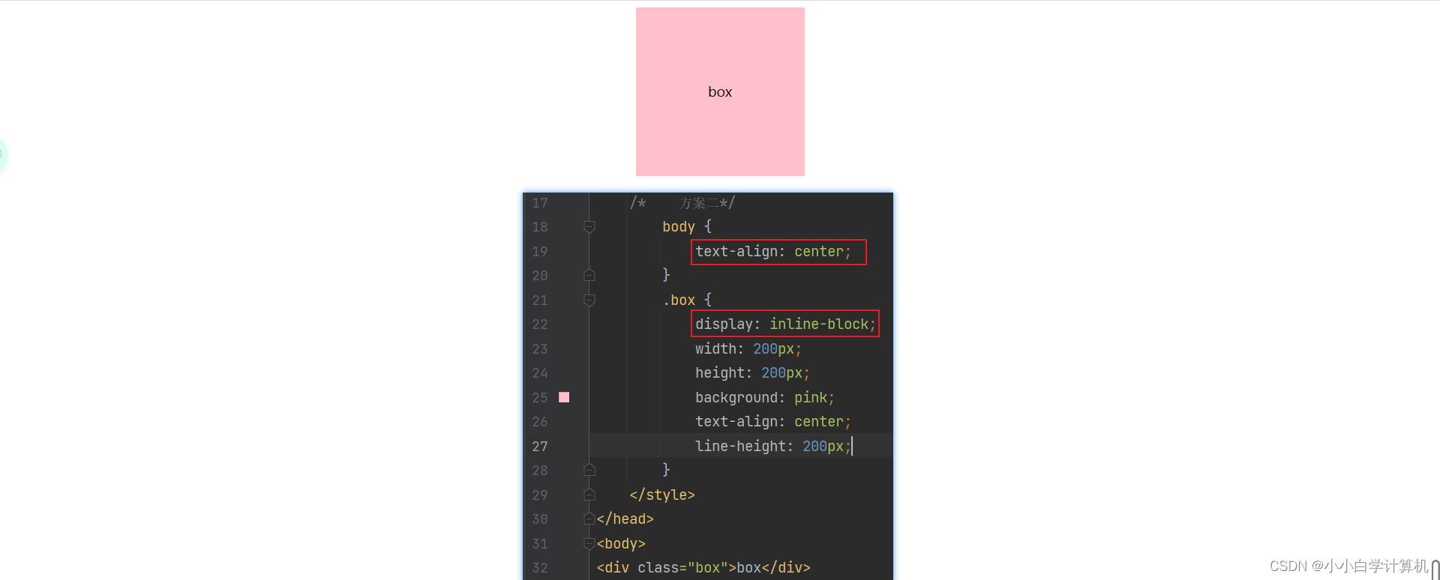Collapse the <body> tag fold on line 31
Viewport: 1440px width, 580px height.
(x=589, y=544)
